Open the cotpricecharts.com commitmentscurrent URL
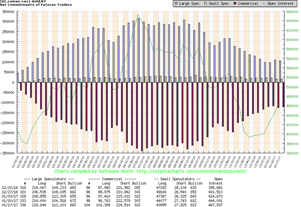The image size is (301, 207). click(x=191, y=171)
